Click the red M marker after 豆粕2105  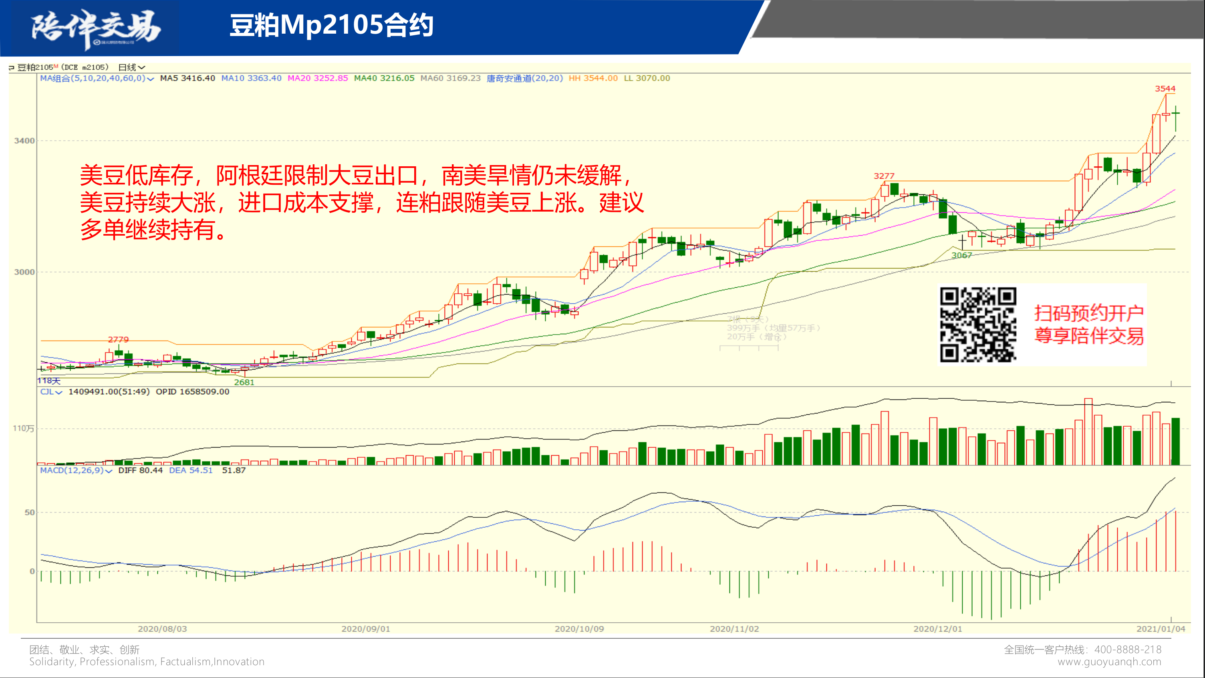pyautogui.click(x=56, y=66)
